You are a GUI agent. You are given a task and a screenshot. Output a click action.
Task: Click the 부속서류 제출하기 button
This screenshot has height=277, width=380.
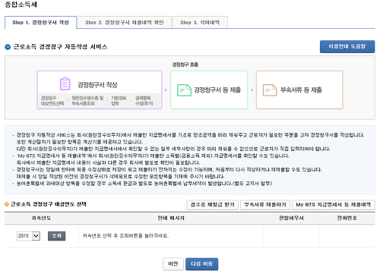point(265,205)
